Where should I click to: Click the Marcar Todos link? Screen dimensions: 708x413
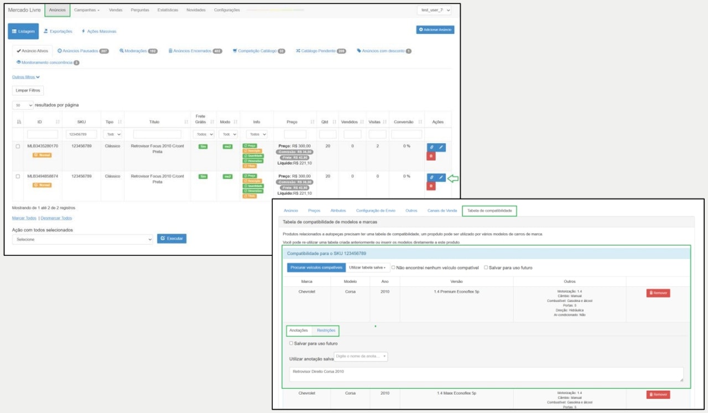24,218
